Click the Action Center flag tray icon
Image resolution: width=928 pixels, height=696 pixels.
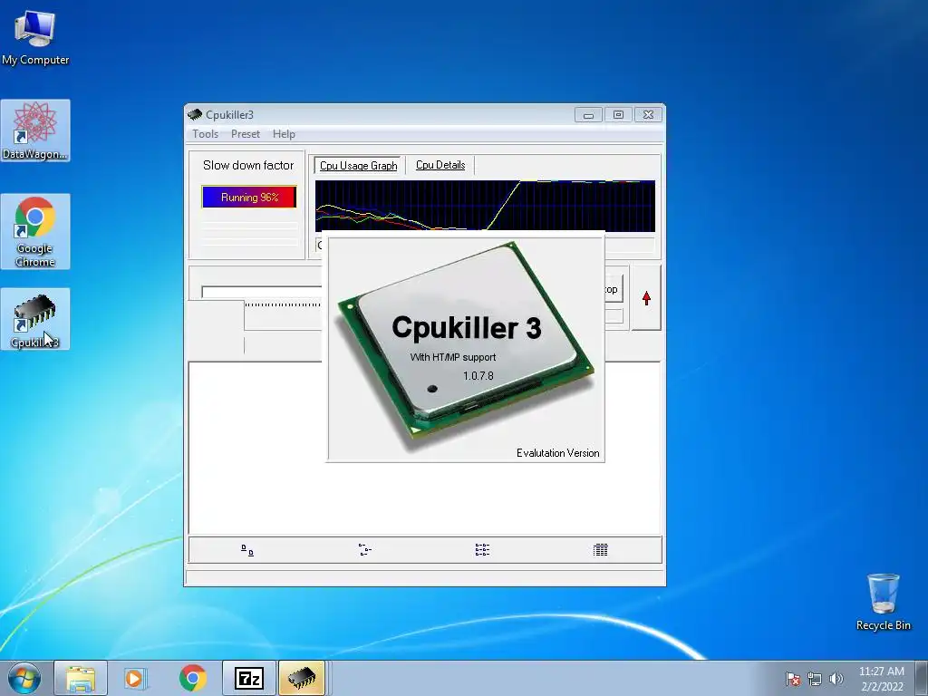[792, 679]
